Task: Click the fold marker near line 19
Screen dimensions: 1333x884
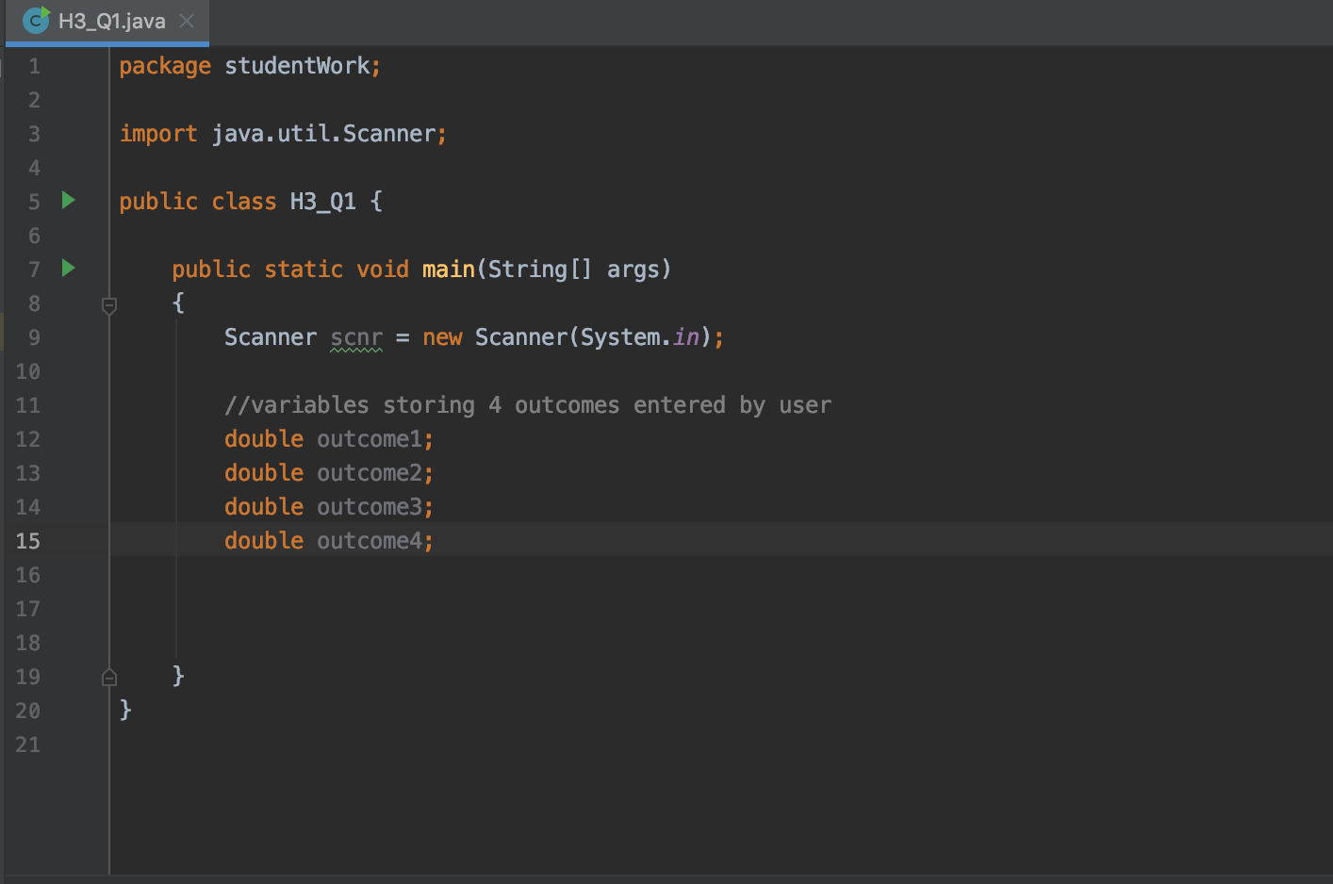Action: pyautogui.click(x=108, y=677)
